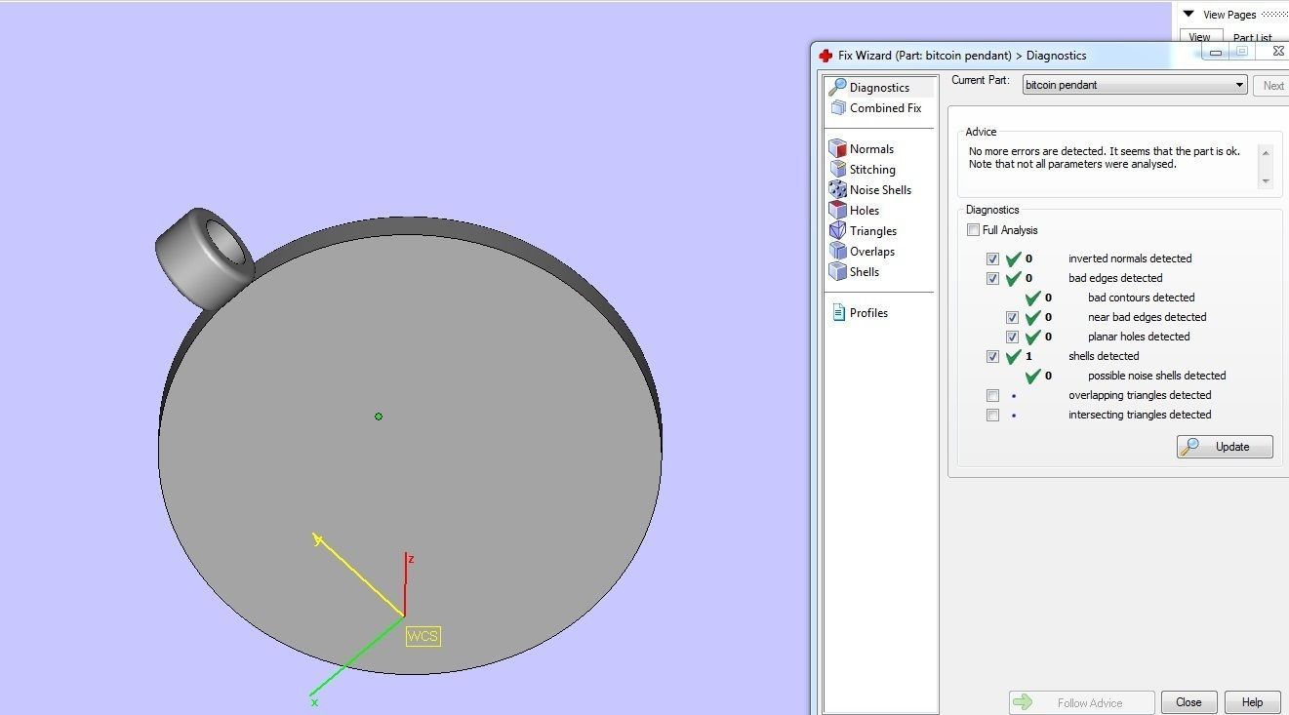Viewport: 1289px width, 715px height.
Task: Enable intersecting triangles detected checkbox
Action: [x=992, y=415]
